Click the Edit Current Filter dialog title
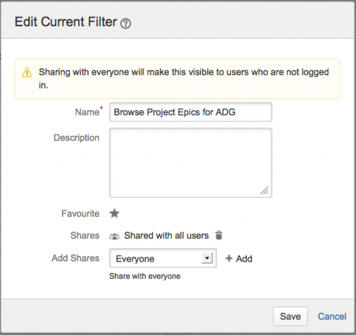Image resolution: width=356 pixels, height=335 pixels. pos(66,22)
